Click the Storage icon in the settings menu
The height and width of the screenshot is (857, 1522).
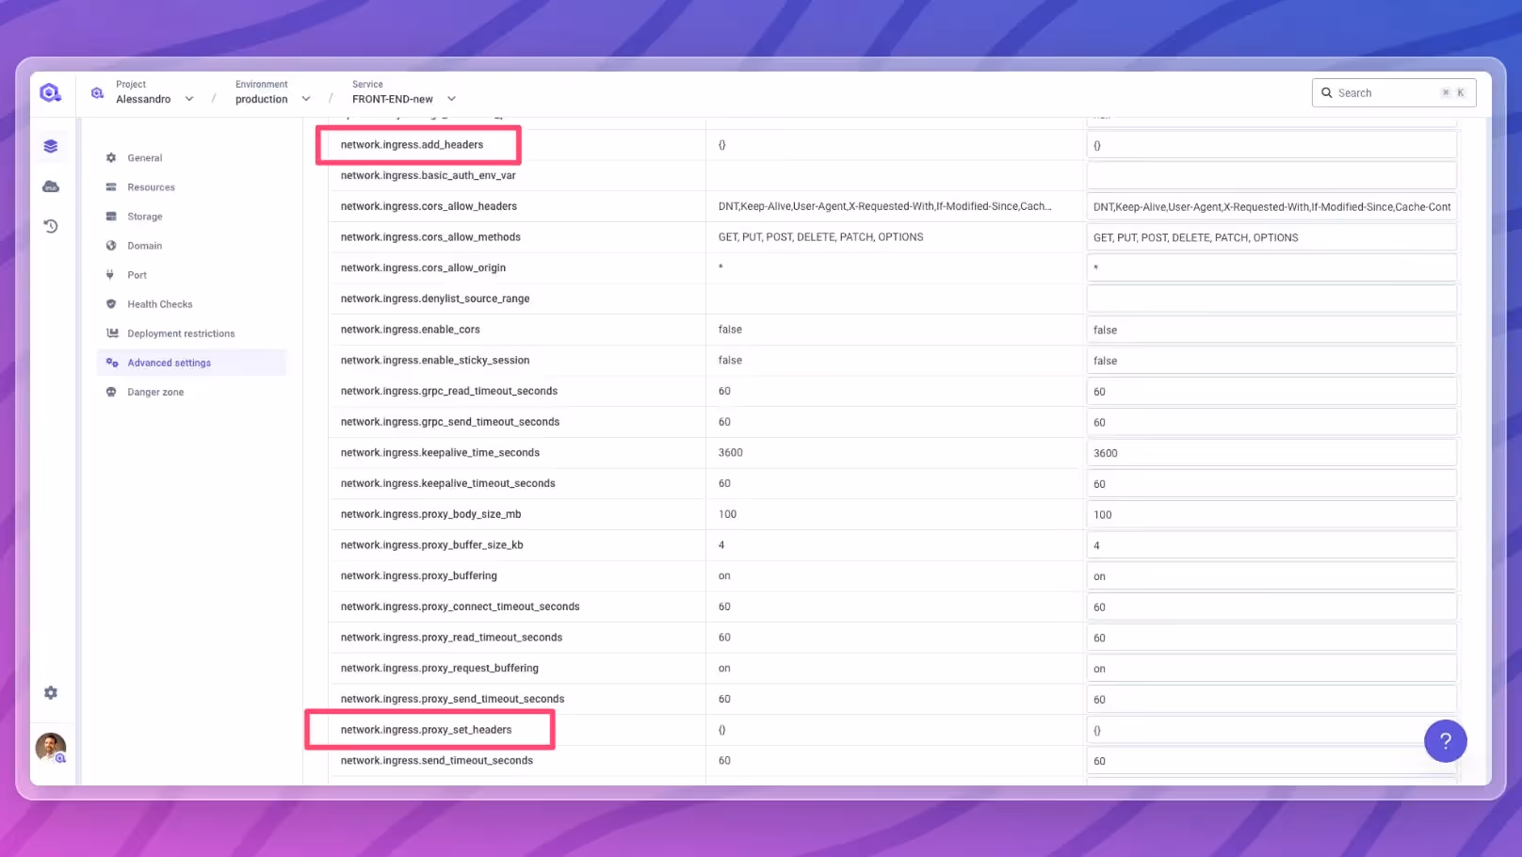coord(111,216)
